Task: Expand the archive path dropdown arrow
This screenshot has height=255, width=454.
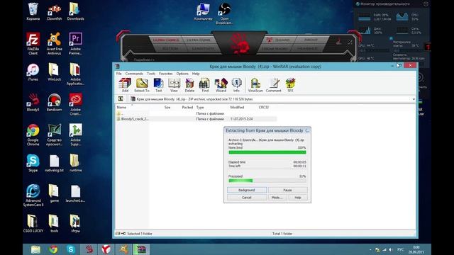Action: coord(414,99)
